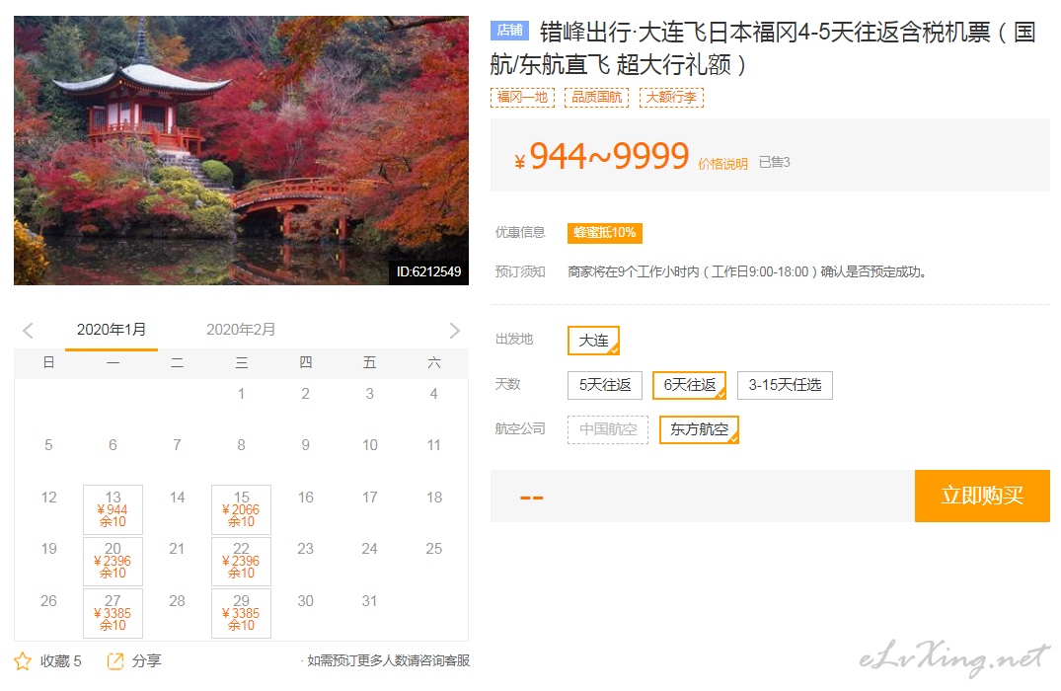Click the 立即购买 buy now button
Screen dimensions: 1061x691
(x=982, y=496)
